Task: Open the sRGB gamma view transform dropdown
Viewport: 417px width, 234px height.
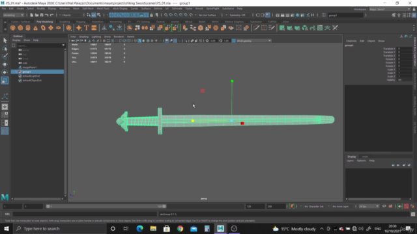Action: coord(254,40)
